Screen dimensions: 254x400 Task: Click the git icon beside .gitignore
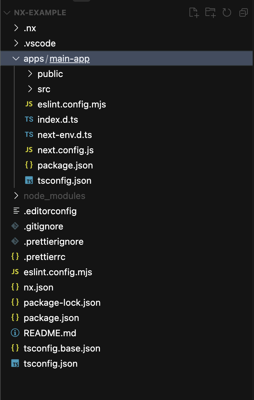(x=15, y=226)
